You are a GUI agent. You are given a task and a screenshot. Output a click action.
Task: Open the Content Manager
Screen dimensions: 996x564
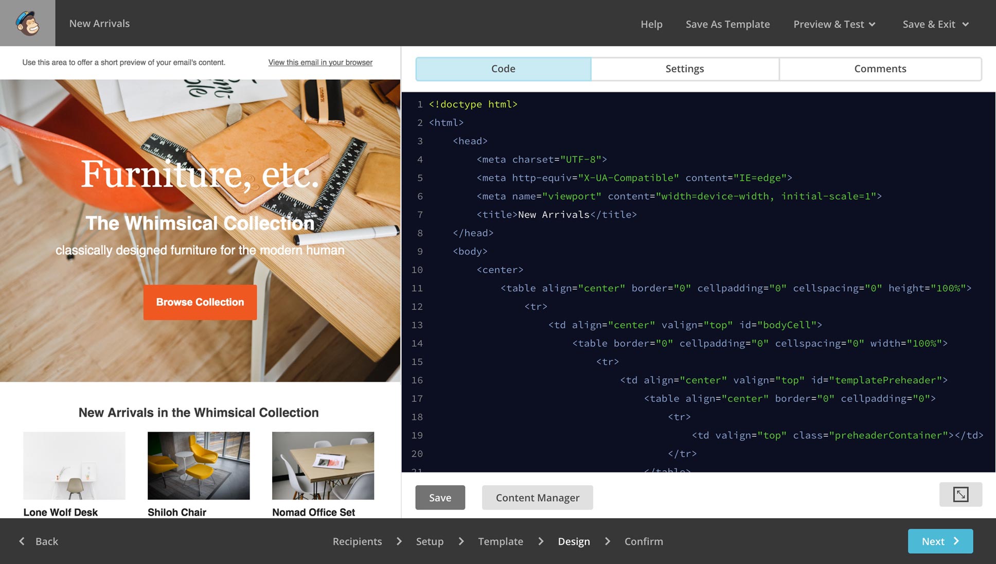pyautogui.click(x=537, y=498)
